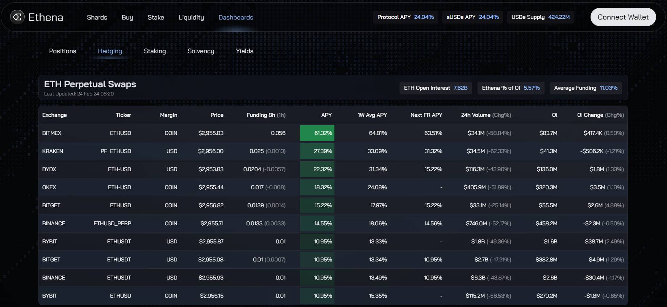
Task: Click the -$506.2K (-1.21%) OI change
Action: [602, 151]
